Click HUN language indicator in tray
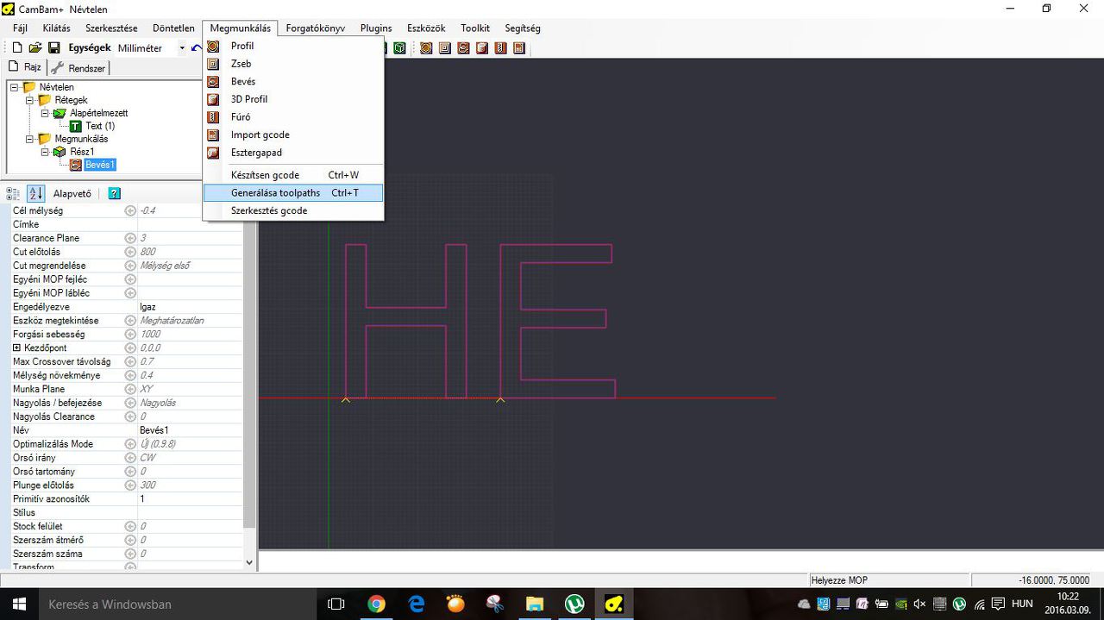 coord(1022,604)
